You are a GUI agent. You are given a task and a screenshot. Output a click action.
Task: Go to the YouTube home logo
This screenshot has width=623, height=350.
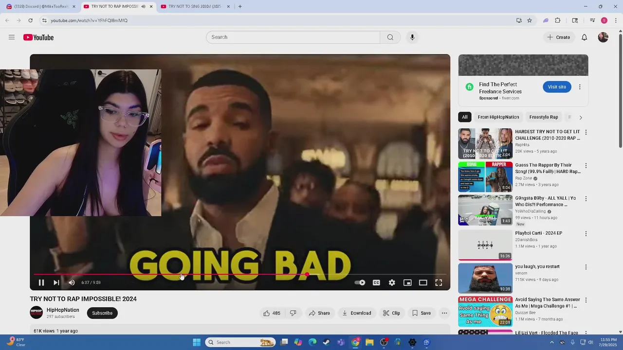point(38,37)
